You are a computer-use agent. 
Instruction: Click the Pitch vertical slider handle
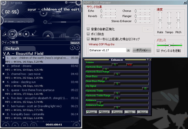(178, 20)
